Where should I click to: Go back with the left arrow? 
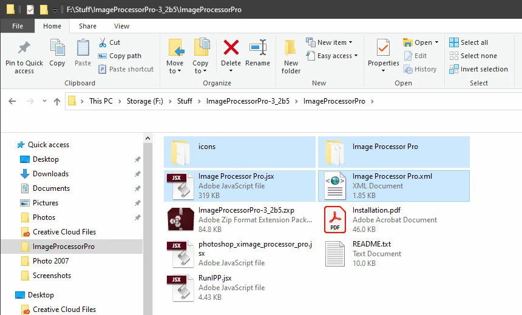point(12,101)
